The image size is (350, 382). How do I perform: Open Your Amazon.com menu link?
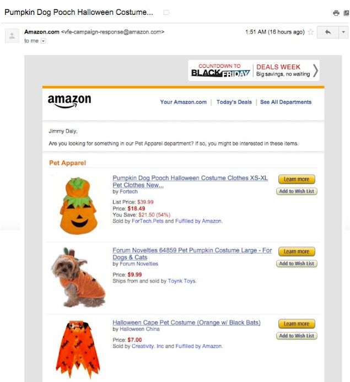point(183,102)
